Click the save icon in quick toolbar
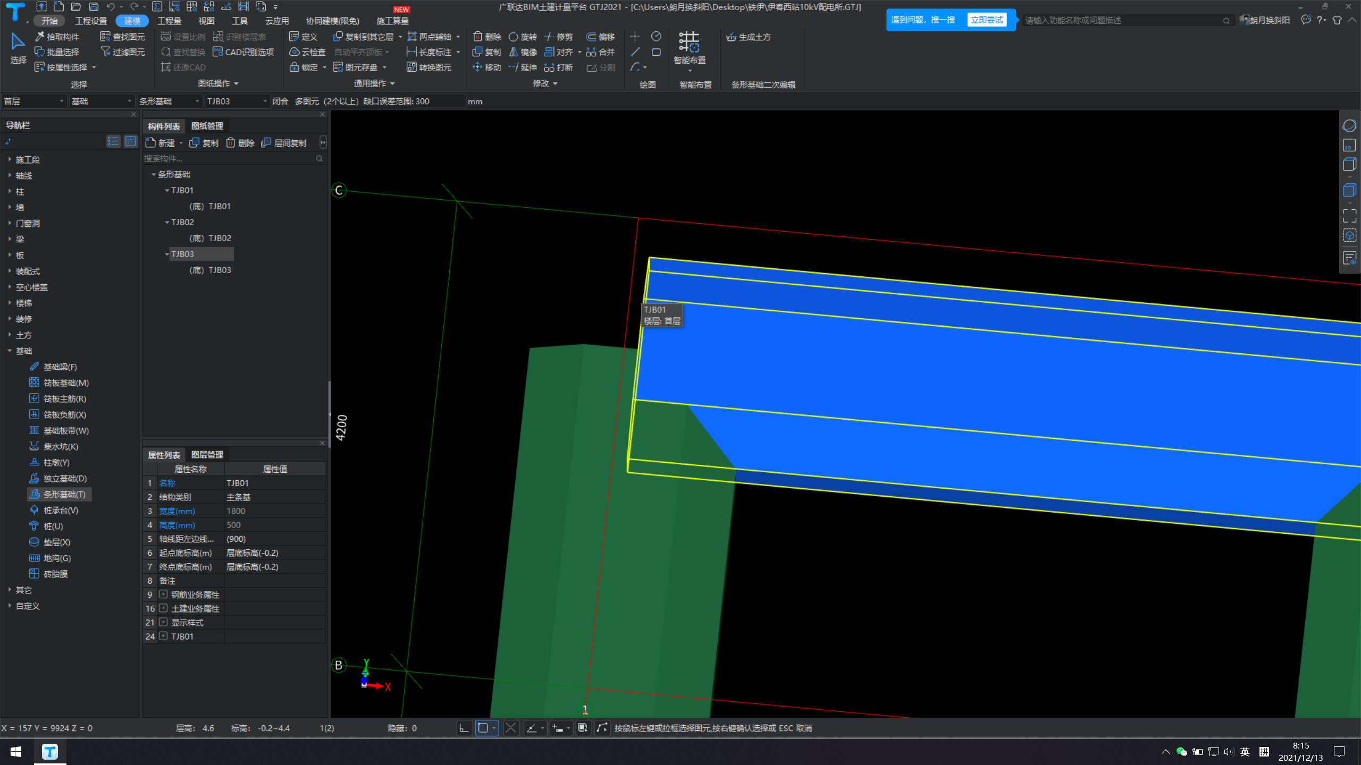The height and width of the screenshot is (765, 1361). 94,7
